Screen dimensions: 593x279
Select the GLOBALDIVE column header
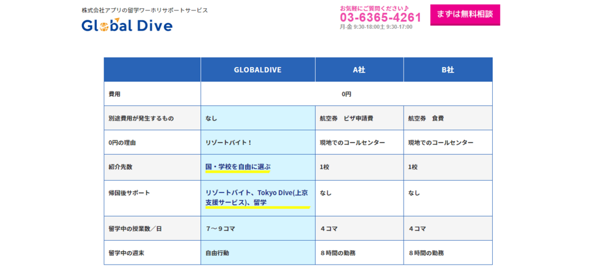point(258,69)
